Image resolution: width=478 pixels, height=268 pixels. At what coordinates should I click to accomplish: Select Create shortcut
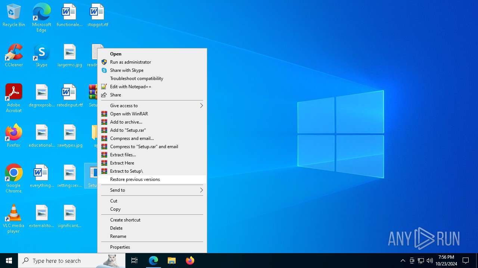coord(152,220)
